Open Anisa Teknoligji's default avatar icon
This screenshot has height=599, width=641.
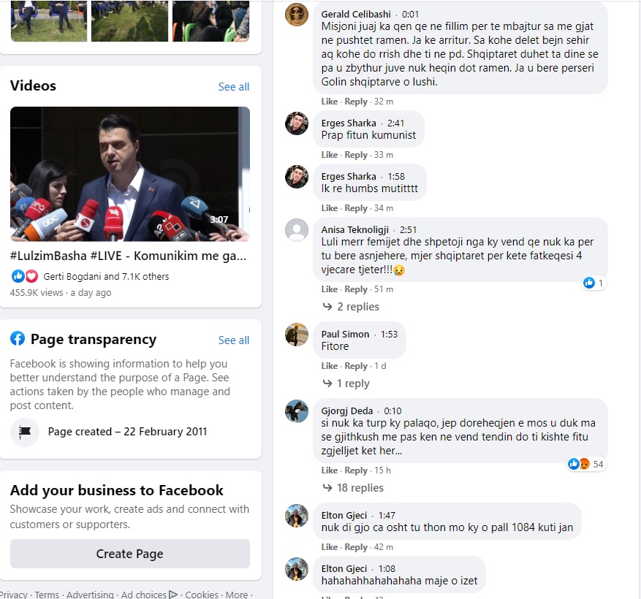click(x=296, y=230)
